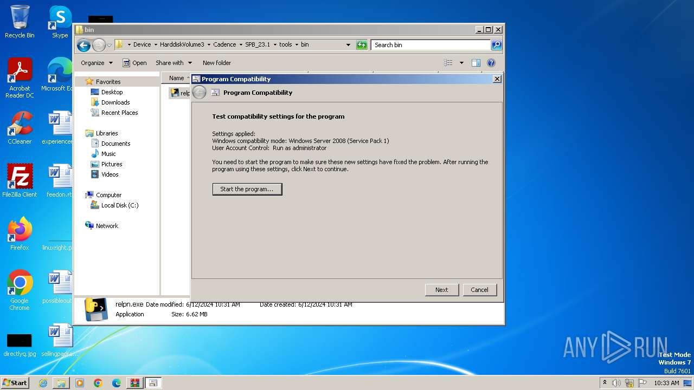Open Microsoft Edge from taskbar
This screenshot has height=390, width=694.
(x=117, y=383)
